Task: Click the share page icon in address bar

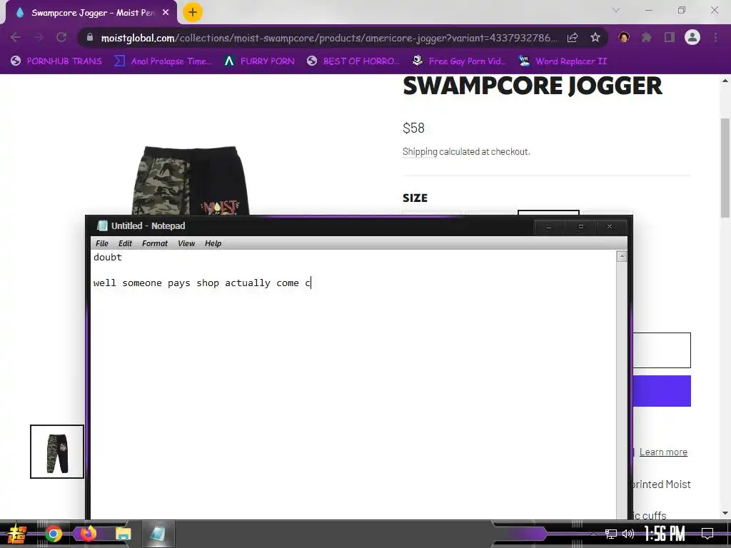Action: click(x=573, y=37)
